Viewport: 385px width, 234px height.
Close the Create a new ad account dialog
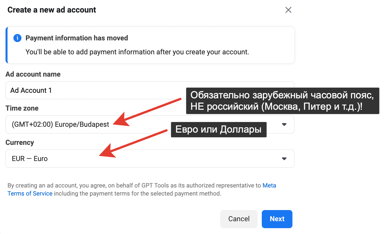288,10
